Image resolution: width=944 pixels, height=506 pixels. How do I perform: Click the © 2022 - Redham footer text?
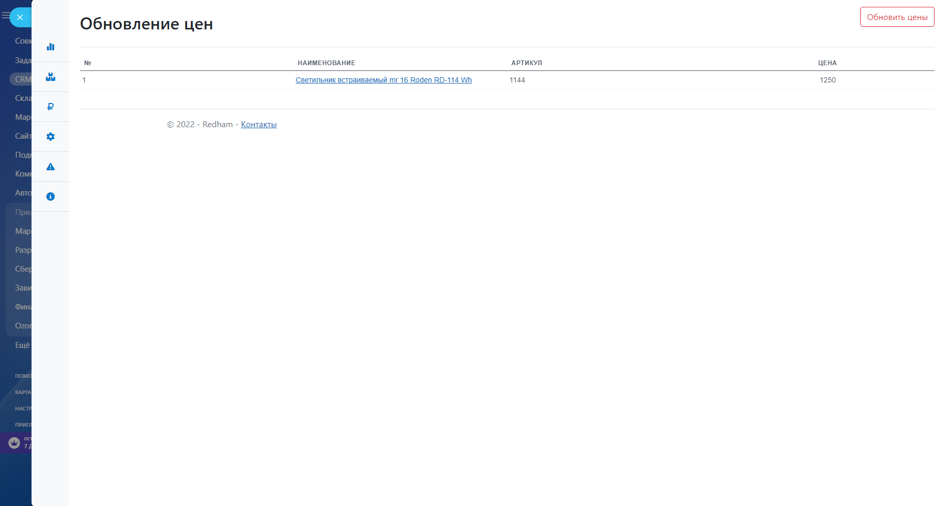point(200,125)
